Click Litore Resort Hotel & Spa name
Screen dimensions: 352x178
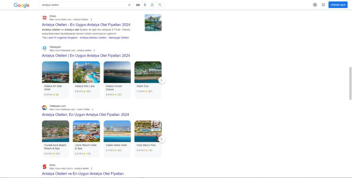coord(86,147)
